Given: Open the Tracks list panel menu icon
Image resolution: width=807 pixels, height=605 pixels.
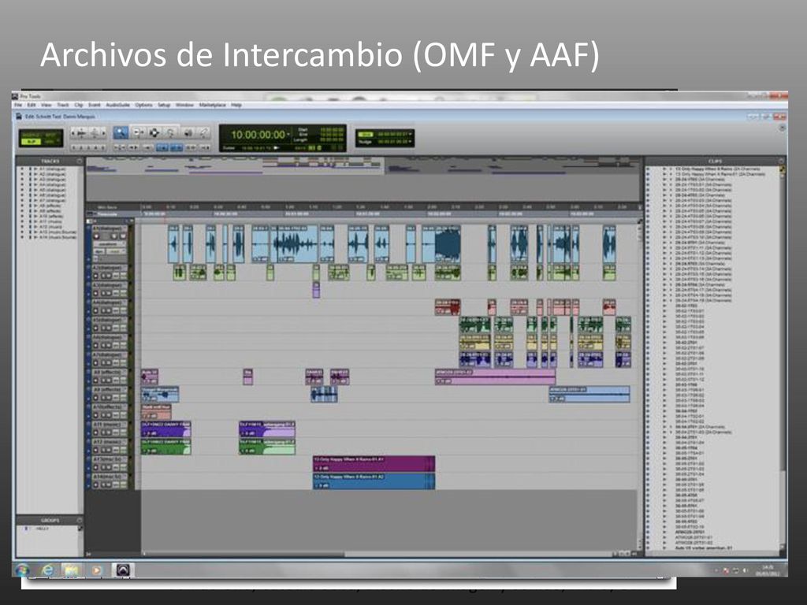Looking at the screenshot, I should click(x=80, y=161).
